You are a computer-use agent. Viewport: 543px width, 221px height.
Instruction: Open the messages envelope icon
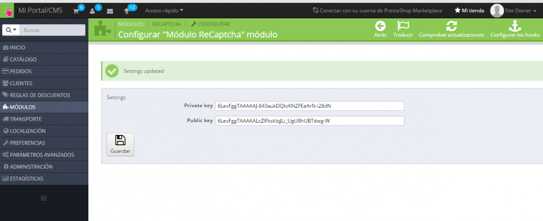coord(110,11)
